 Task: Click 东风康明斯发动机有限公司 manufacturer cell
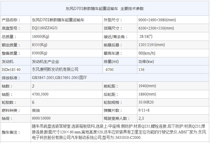[x=55, y=69]
